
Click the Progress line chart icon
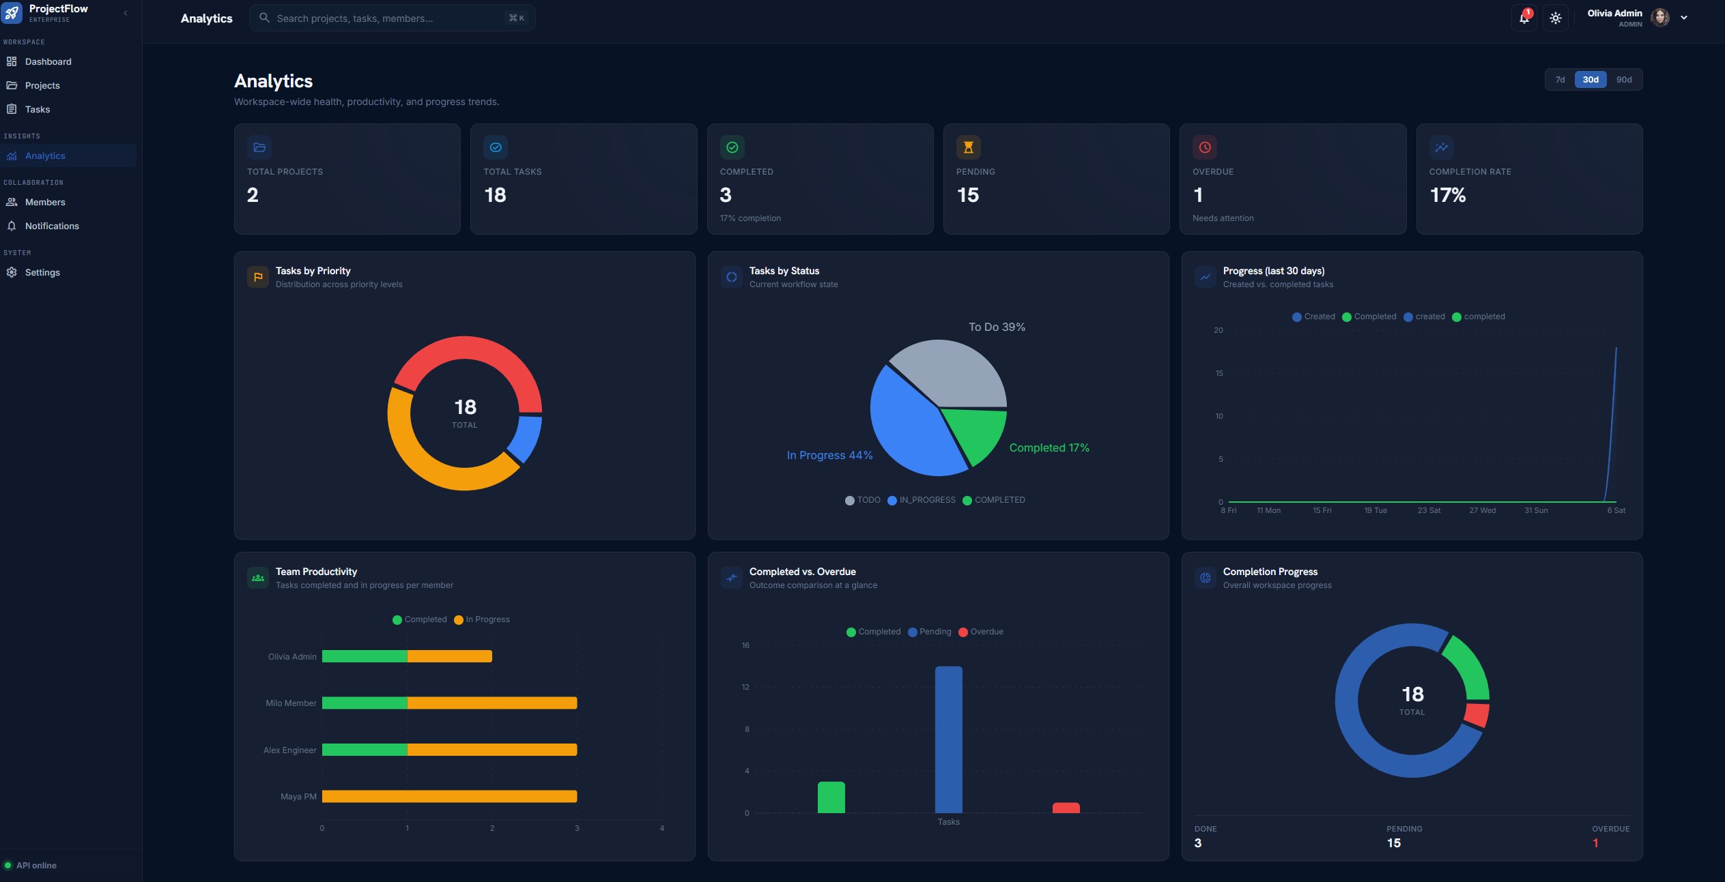(x=1206, y=277)
